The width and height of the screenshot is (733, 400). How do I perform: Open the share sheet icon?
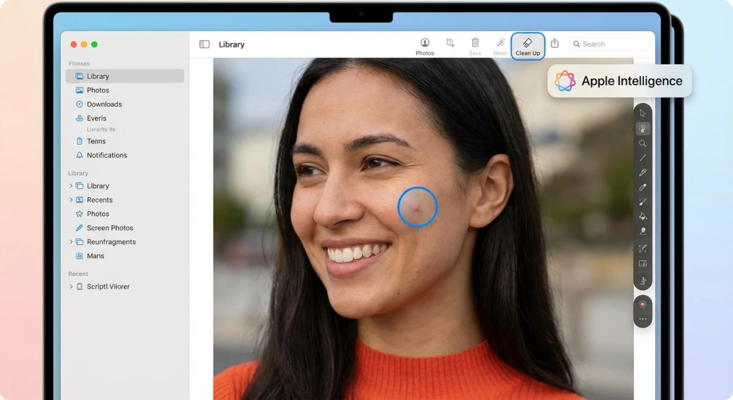coord(555,43)
